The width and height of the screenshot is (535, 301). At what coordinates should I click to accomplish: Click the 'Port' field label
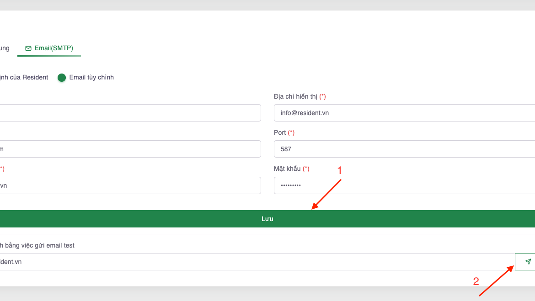click(280, 132)
